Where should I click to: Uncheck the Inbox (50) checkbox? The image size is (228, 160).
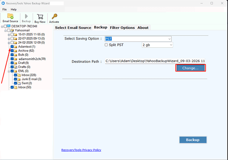pos(12,87)
